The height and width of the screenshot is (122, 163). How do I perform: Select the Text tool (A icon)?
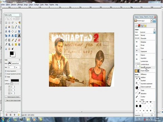tap(19, 36)
